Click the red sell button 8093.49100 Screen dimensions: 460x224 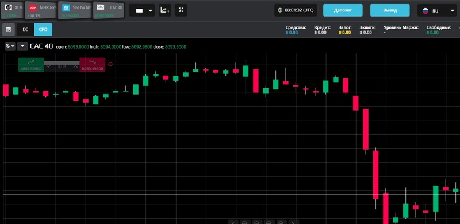tap(93, 65)
